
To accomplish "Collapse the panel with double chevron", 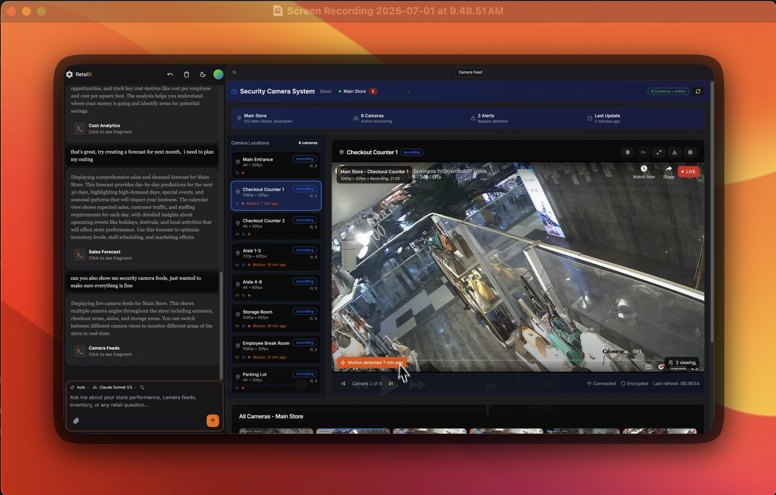I will point(234,72).
